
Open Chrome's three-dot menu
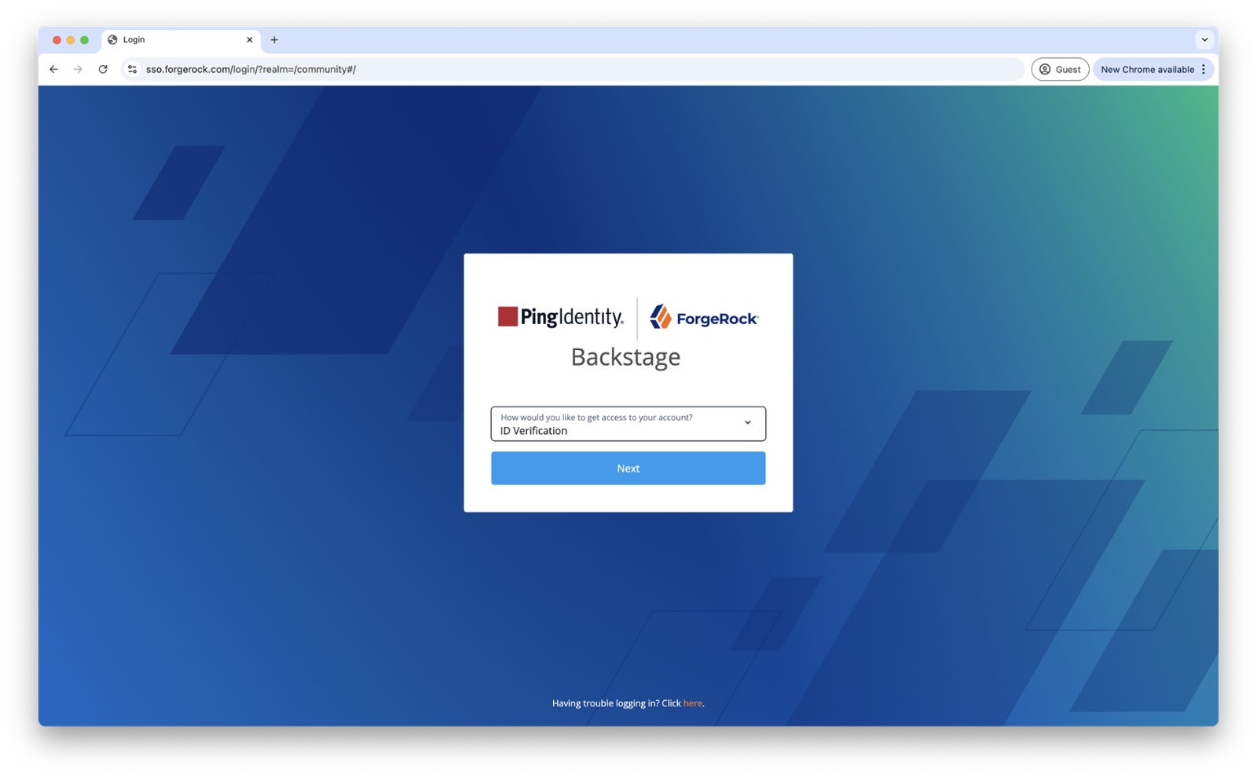pyautogui.click(x=1204, y=69)
